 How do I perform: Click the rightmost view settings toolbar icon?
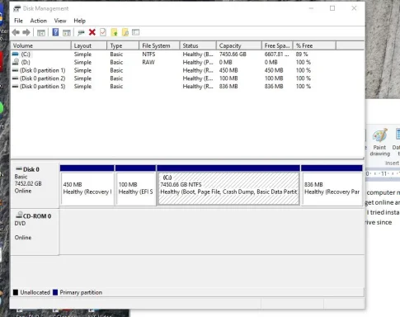(x=136, y=32)
